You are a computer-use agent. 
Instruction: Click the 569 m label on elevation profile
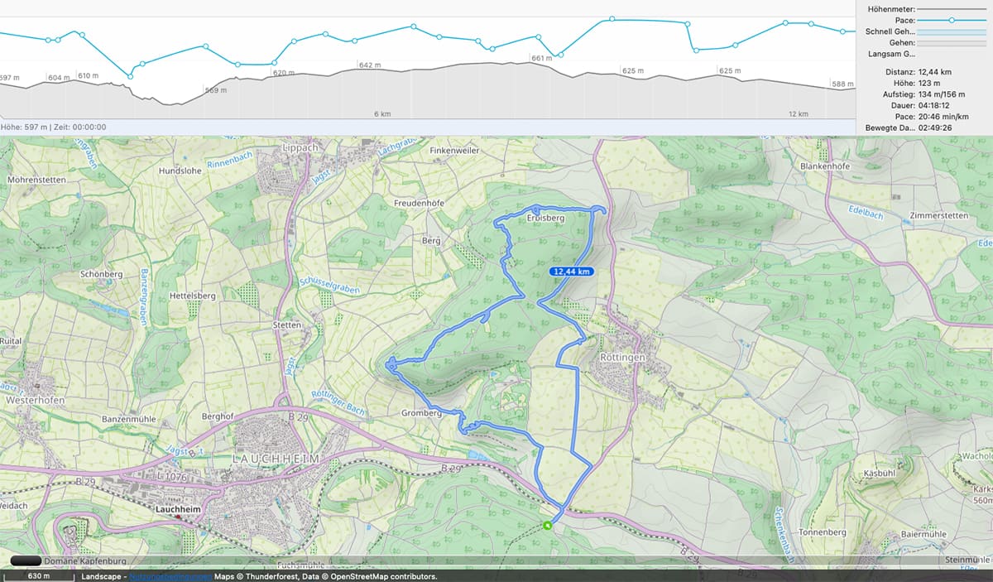point(216,90)
